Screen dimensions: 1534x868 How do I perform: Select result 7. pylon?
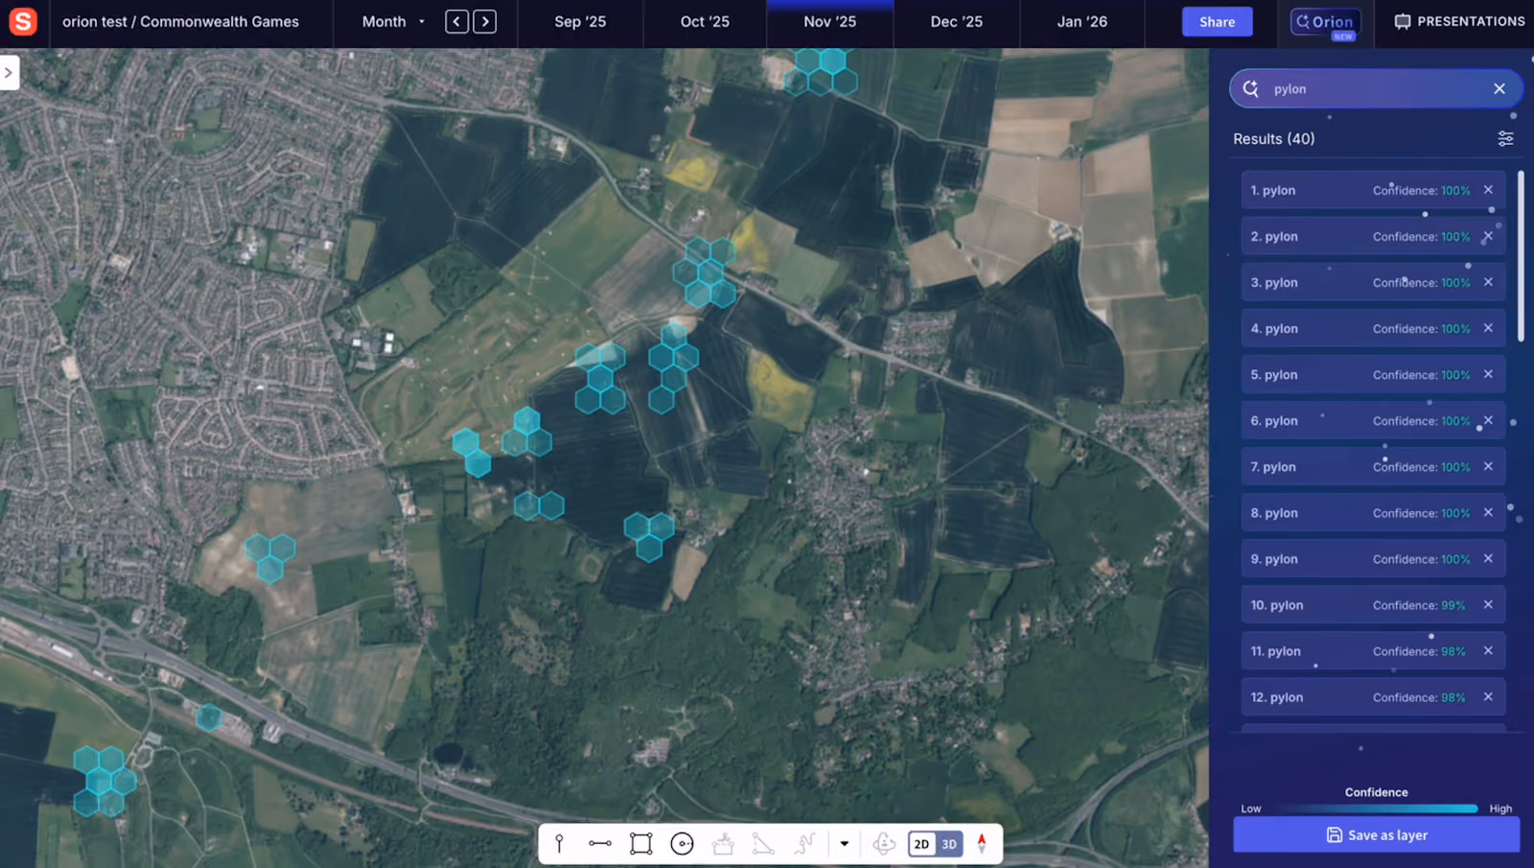(1373, 466)
